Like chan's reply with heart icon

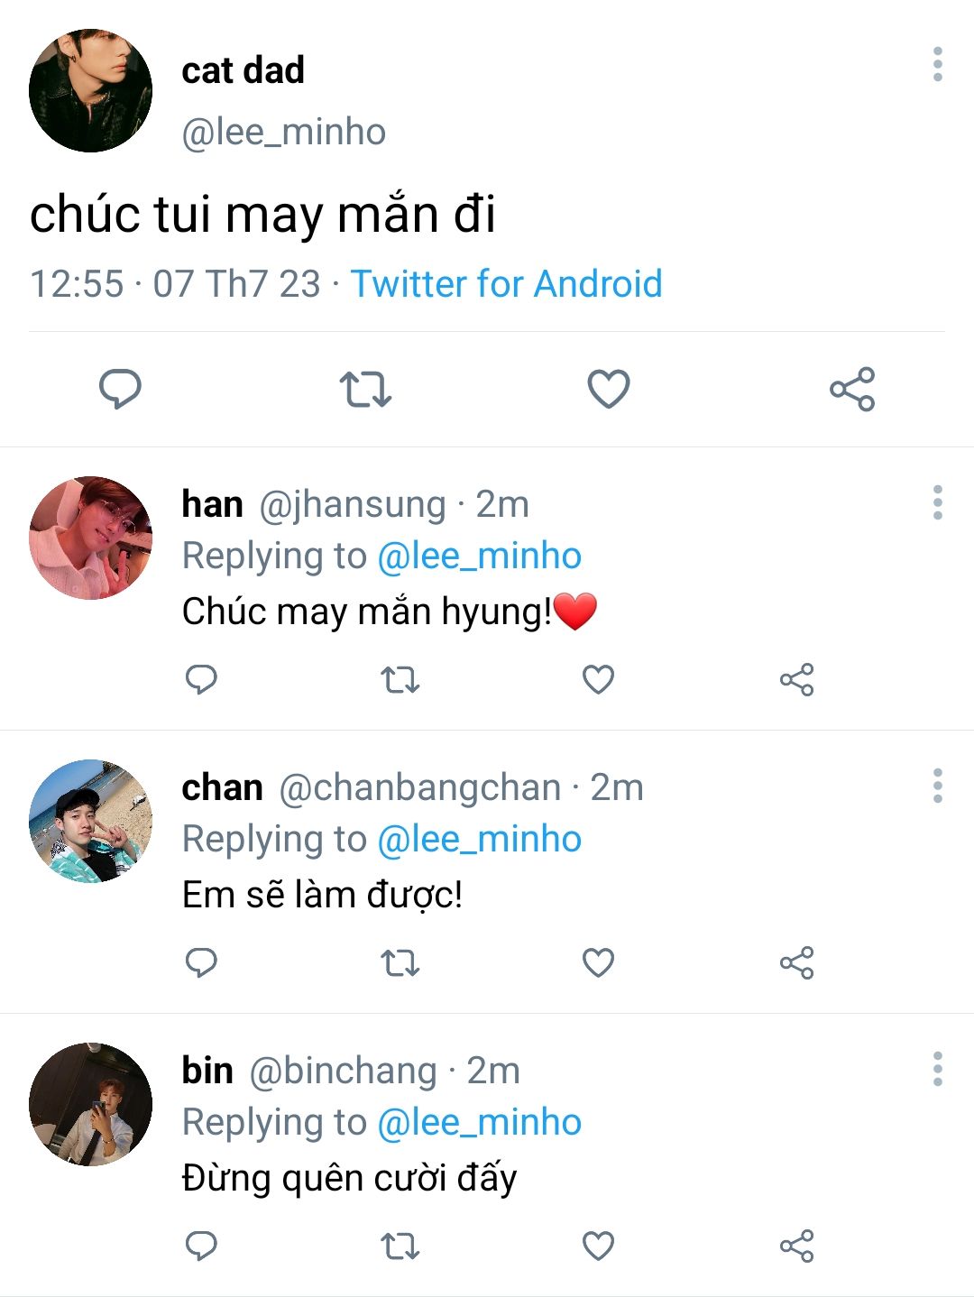598,962
